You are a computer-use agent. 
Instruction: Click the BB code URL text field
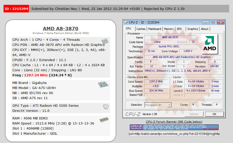[174, 134]
